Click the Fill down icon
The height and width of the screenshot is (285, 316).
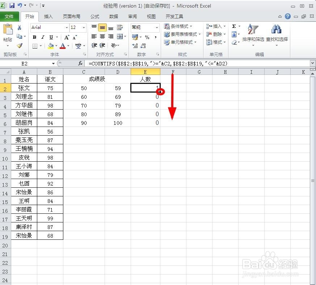pyautogui.click(x=234, y=34)
